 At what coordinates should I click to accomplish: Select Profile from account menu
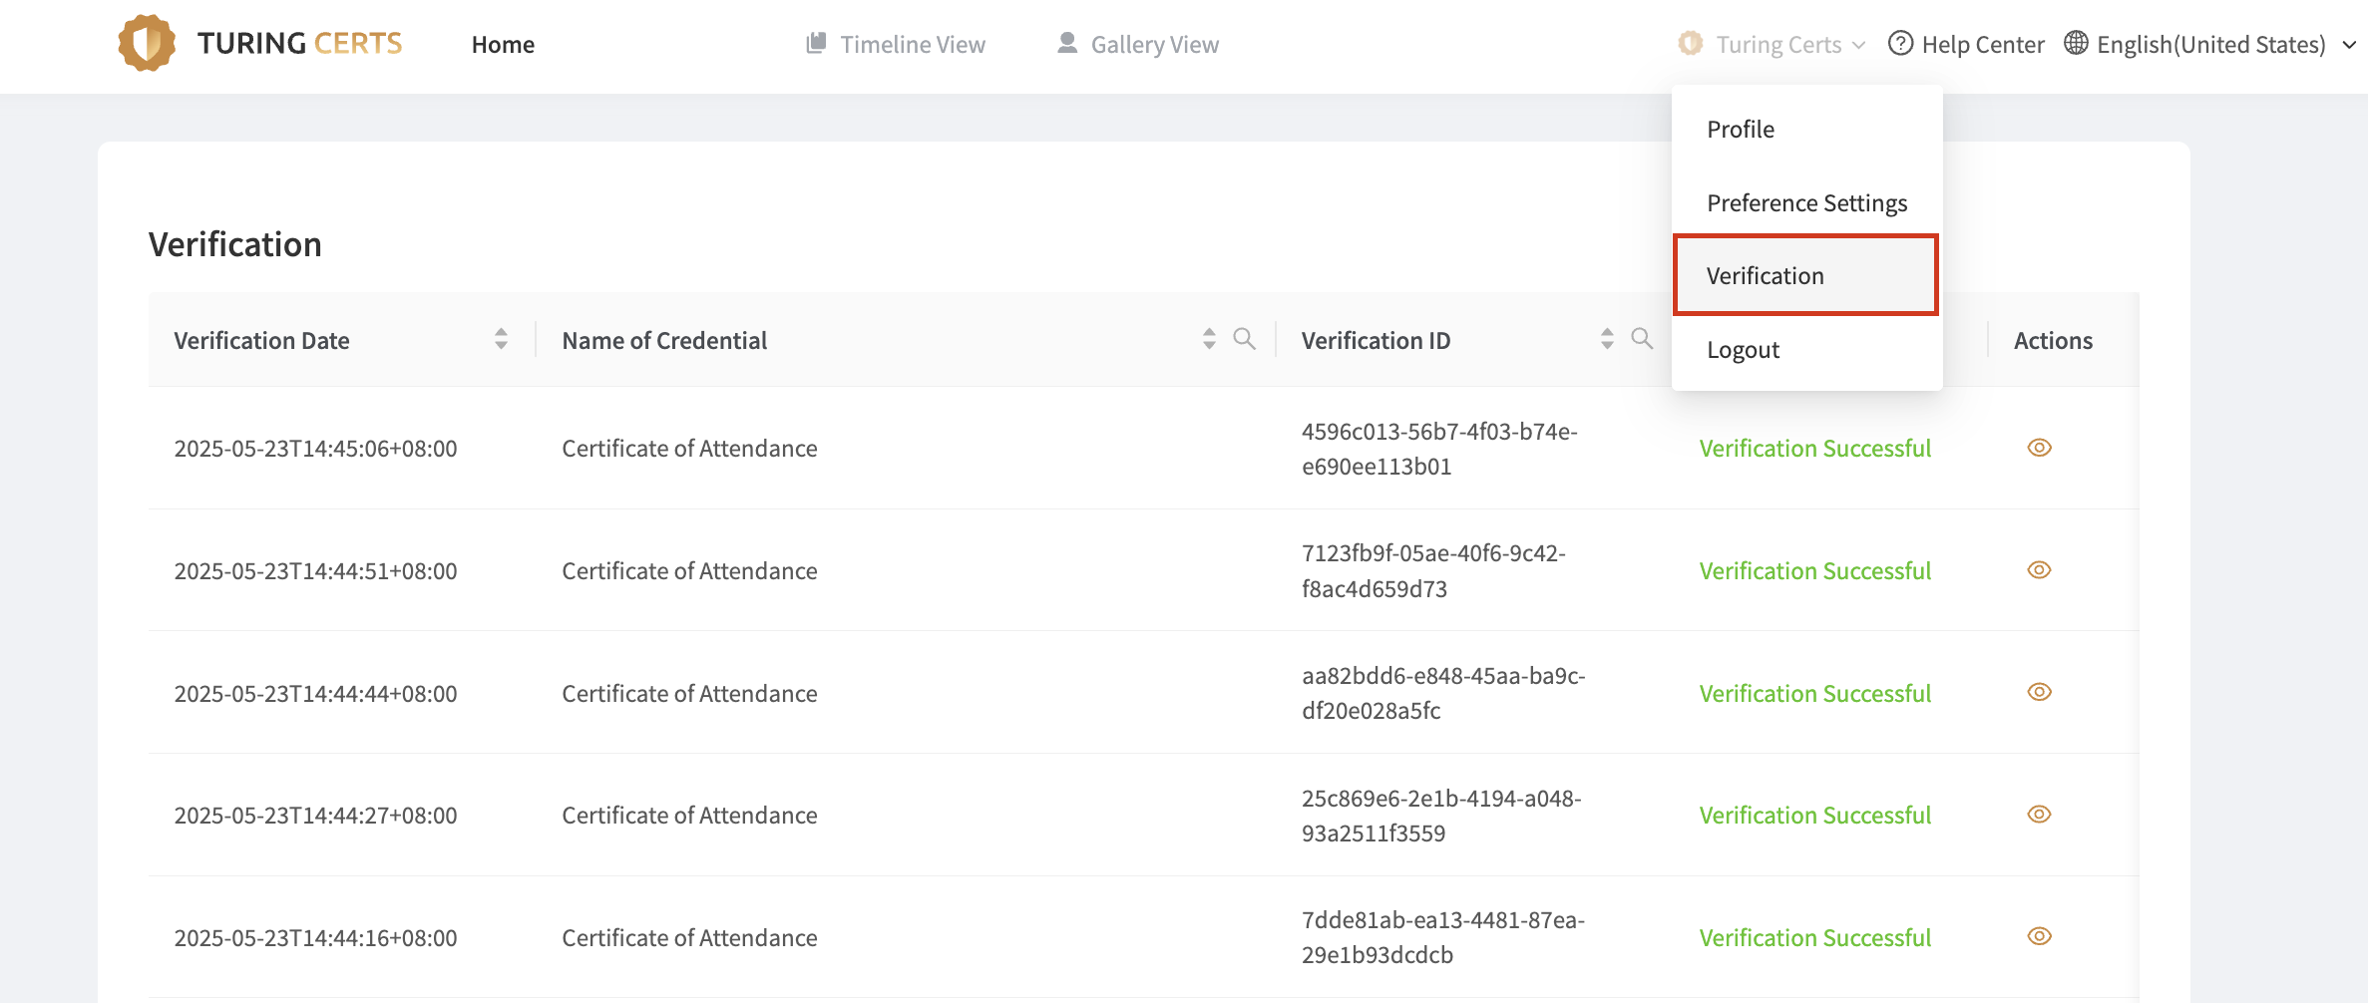1741,130
